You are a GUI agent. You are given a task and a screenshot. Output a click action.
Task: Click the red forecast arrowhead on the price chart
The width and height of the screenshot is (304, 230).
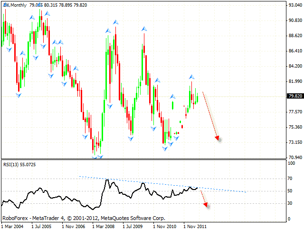(218, 139)
